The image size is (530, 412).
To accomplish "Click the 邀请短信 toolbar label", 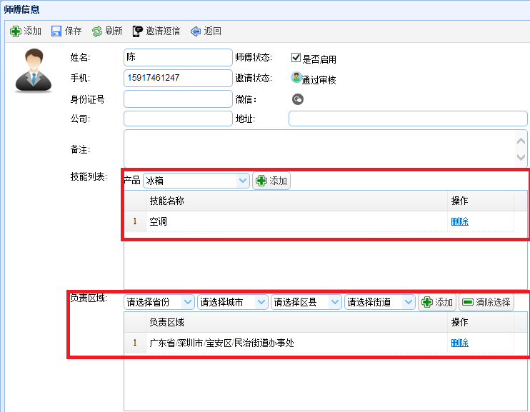I will click(163, 31).
